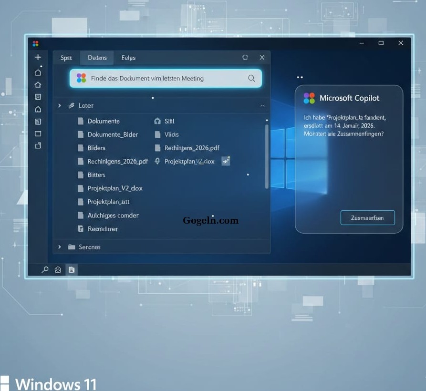This screenshot has width=426, height=391.
Task: Open the highlighted file app on the taskbar
Action: click(x=71, y=270)
